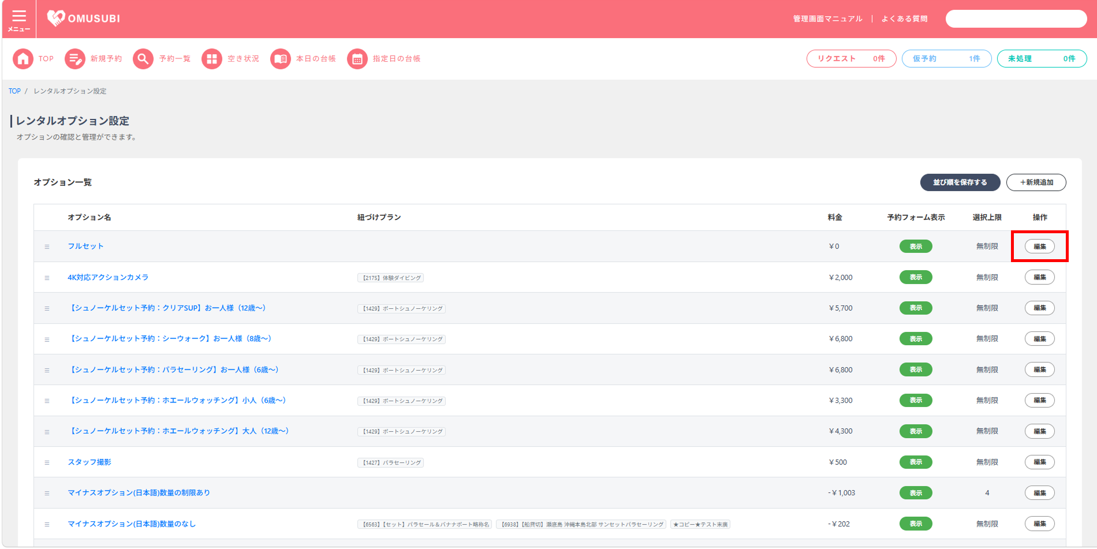Open マイナスオプション(日本語)数量の制限あり link
Screen dimensions: 1097x549
click(x=139, y=492)
